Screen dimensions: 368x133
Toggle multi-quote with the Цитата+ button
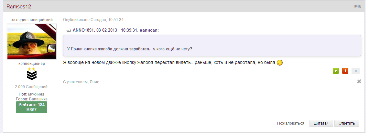click(x=321, y=123)
